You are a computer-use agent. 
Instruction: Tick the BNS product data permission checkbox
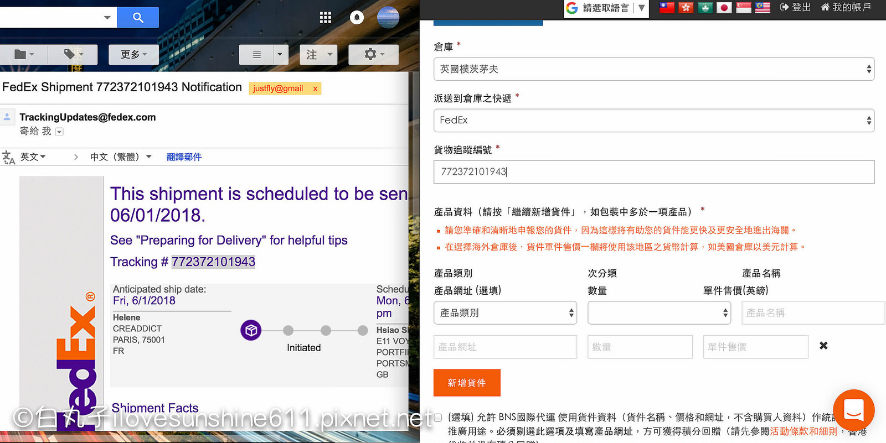click(438, 418)
